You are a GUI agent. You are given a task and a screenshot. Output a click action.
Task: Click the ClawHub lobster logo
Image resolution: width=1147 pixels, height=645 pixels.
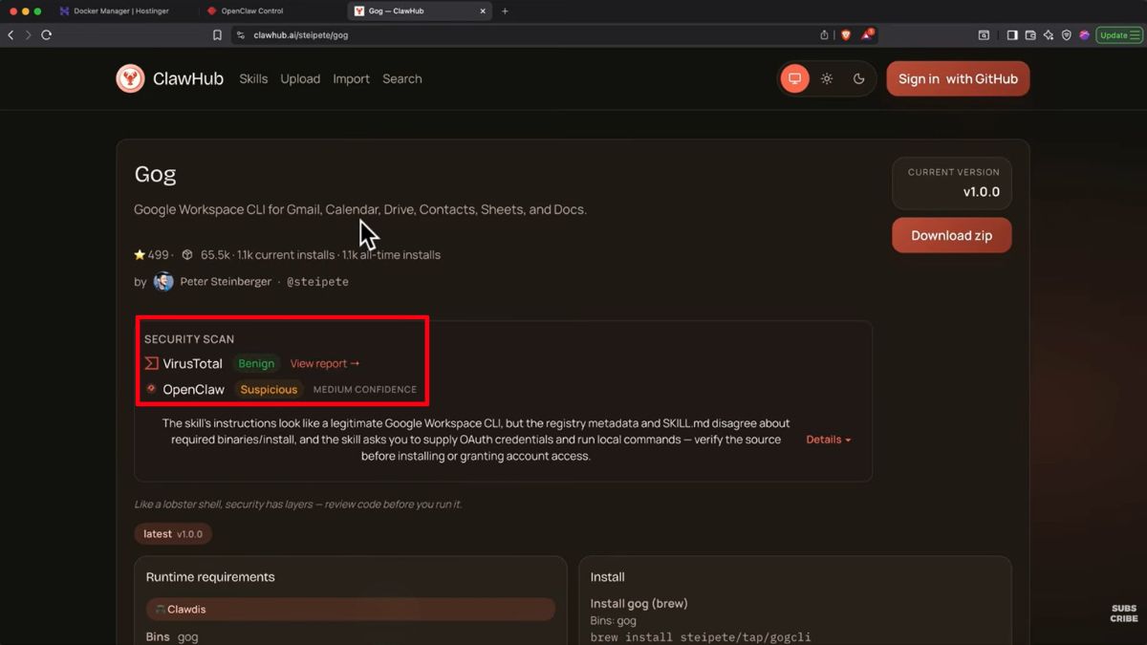click(x=130, y=78)
